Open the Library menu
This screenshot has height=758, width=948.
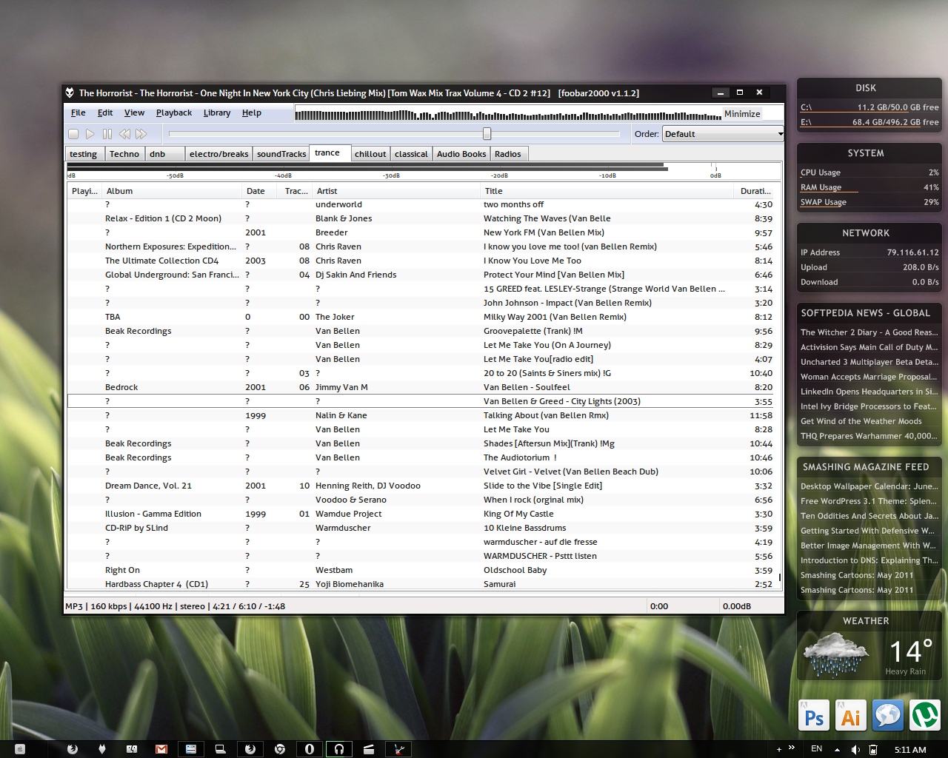pyautogui.click(x=216, y=113)
